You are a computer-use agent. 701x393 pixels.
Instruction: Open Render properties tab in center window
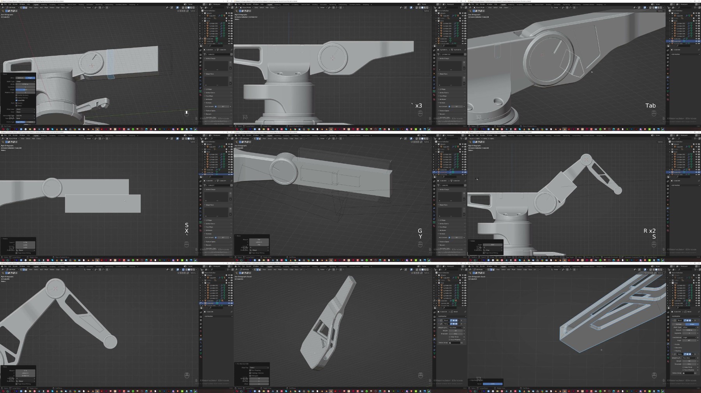click(435, 186)
